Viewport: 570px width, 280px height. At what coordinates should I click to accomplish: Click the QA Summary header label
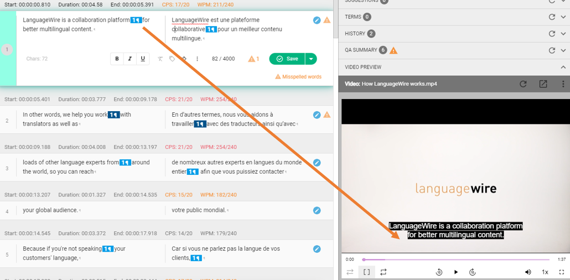(361, 50)
